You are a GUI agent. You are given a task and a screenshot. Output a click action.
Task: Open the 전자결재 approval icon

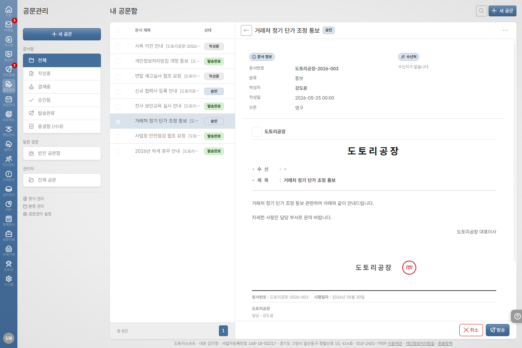[9, 71]
